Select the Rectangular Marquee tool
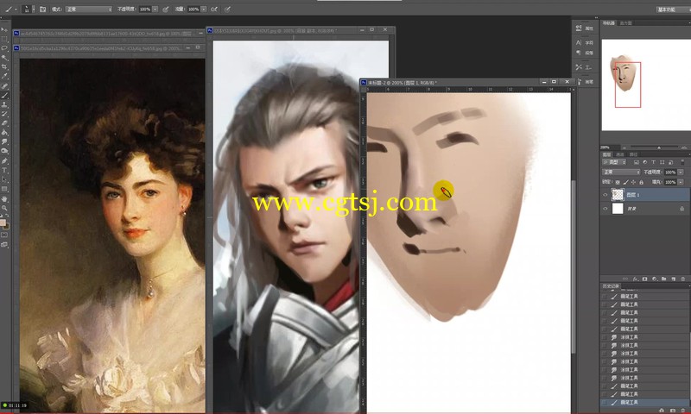 pyautogui.click(x=4, y=39)
